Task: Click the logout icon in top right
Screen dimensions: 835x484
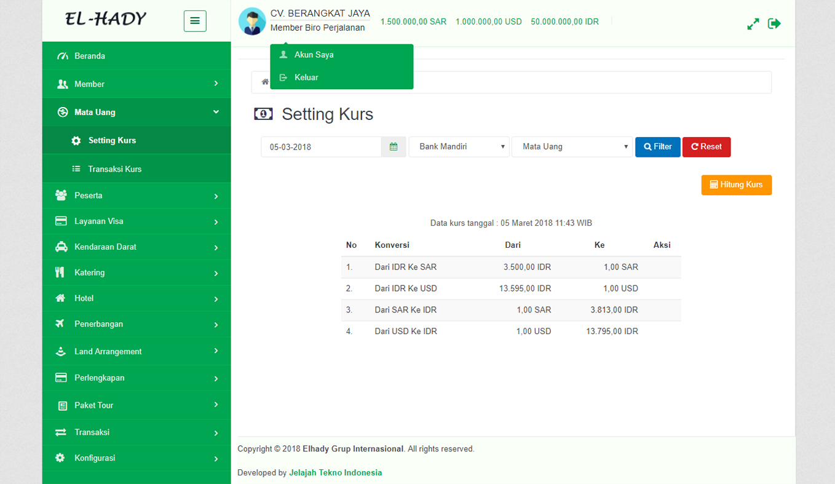Action: coord(774,24)
